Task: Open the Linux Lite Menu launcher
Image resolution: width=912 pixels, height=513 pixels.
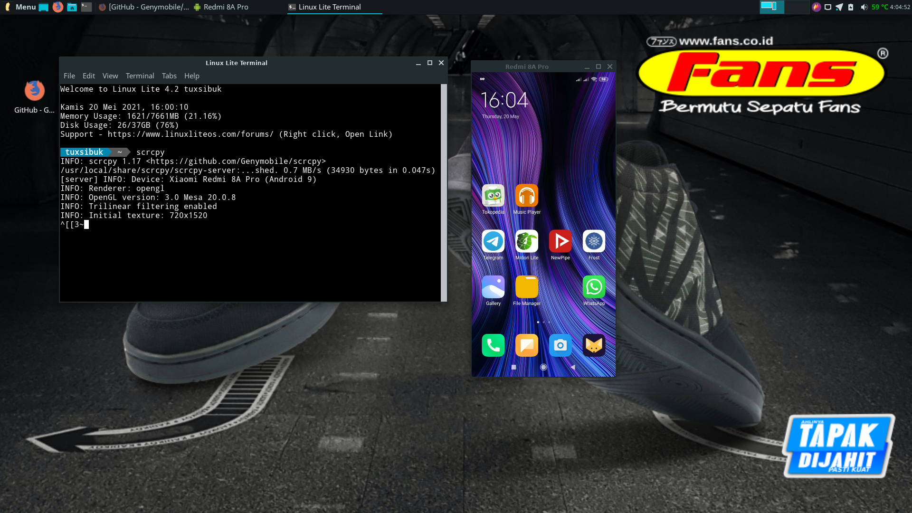Action: click(21, 7)
